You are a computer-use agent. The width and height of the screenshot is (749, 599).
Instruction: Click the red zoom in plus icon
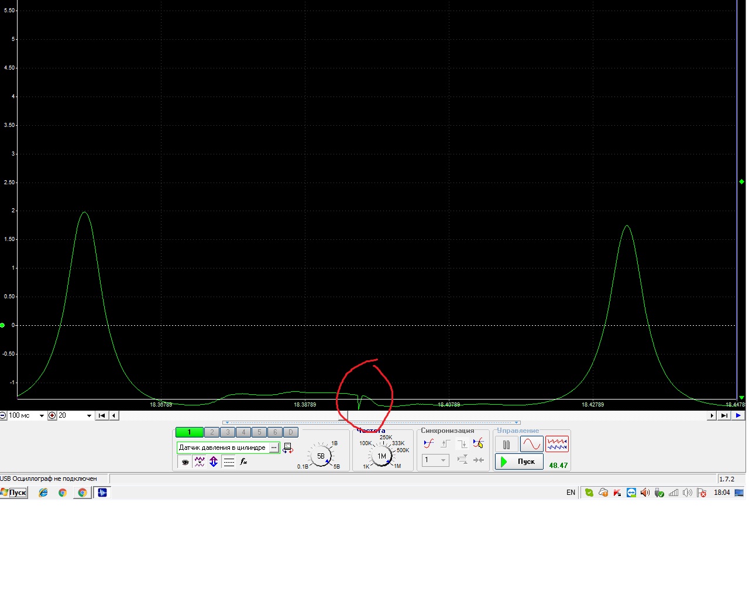coord(52,416)
